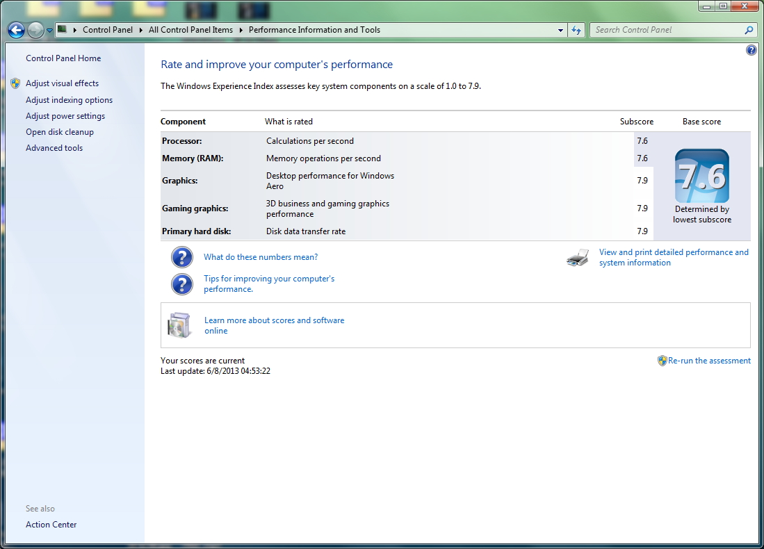Click the question icon for performance tips
The width and height of the screenshot is (764, 549).
pos(182,284)
